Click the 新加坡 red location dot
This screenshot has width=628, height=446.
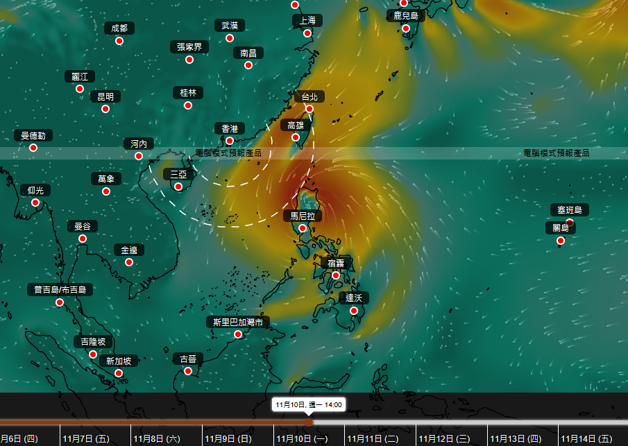119,373
